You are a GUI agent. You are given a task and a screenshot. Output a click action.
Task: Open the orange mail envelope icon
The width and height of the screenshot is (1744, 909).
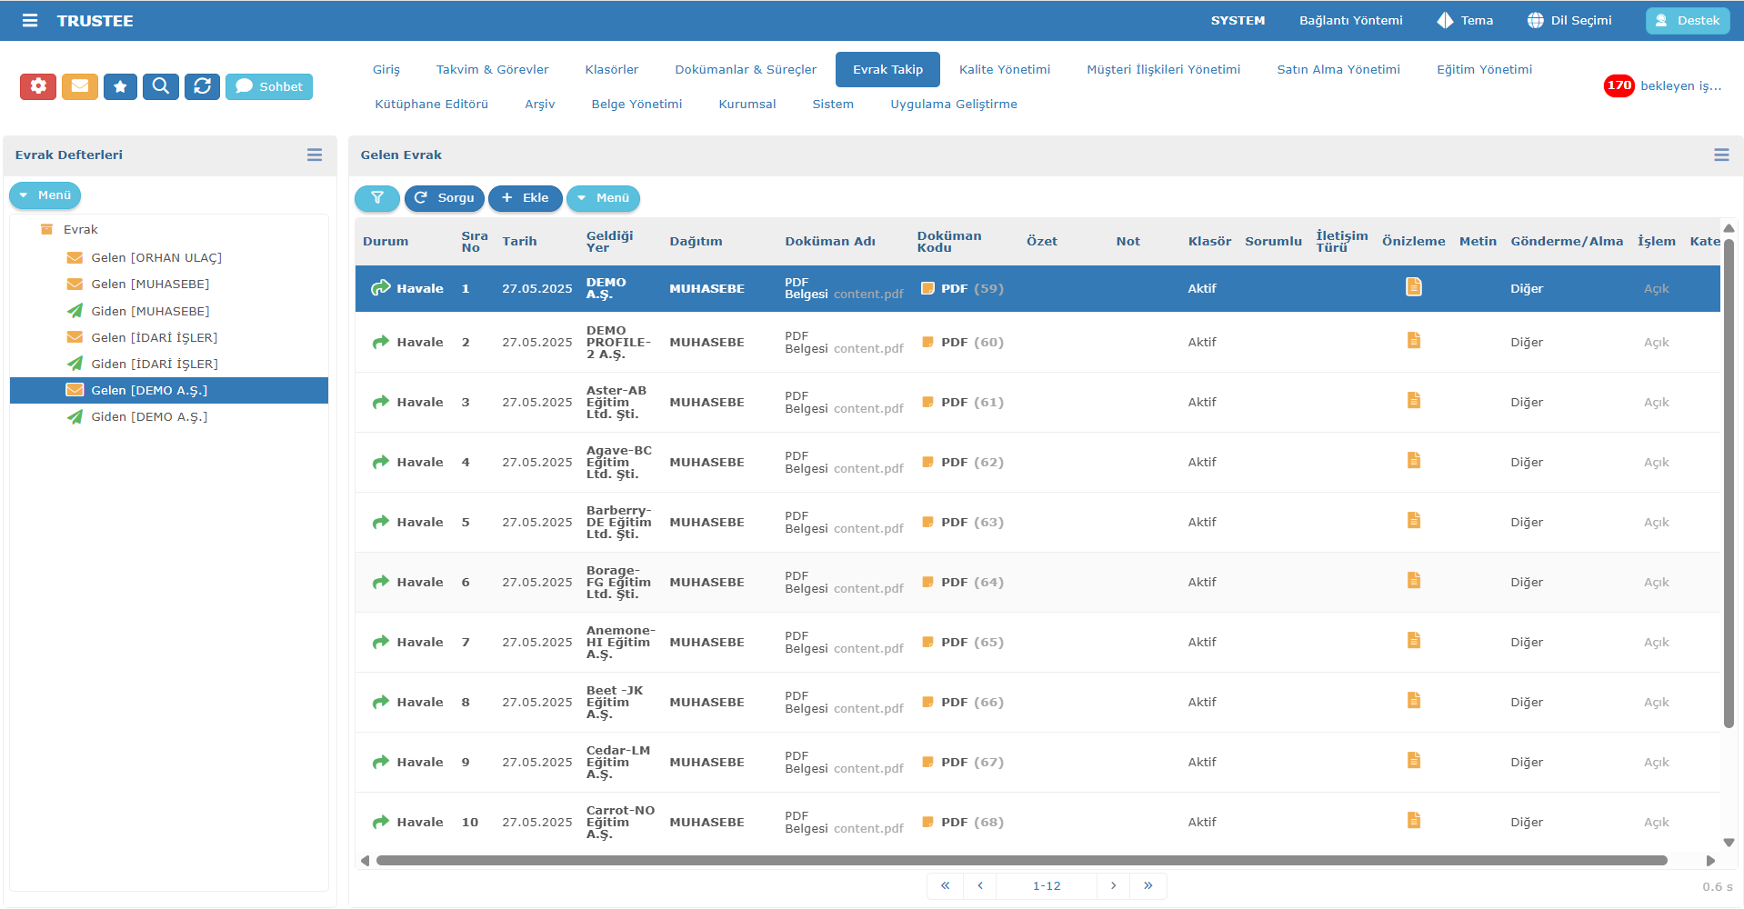(x=80, y=86)
